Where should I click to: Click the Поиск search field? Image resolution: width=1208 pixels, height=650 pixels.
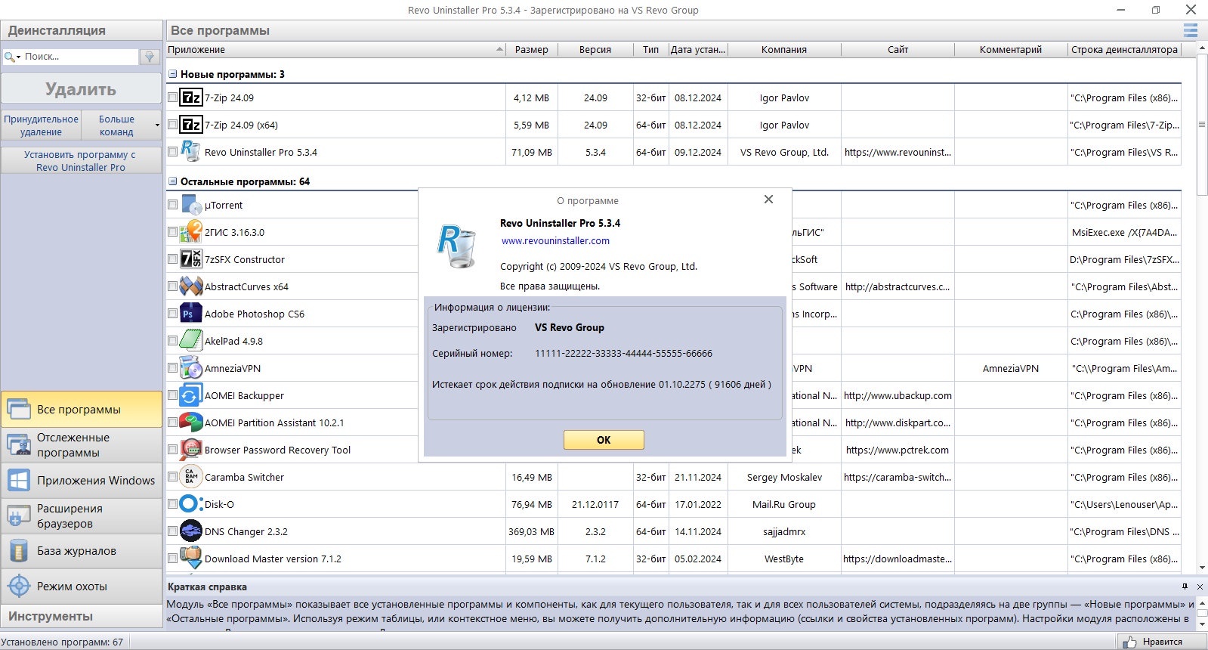pyautogui.click(x=81, y=57)
